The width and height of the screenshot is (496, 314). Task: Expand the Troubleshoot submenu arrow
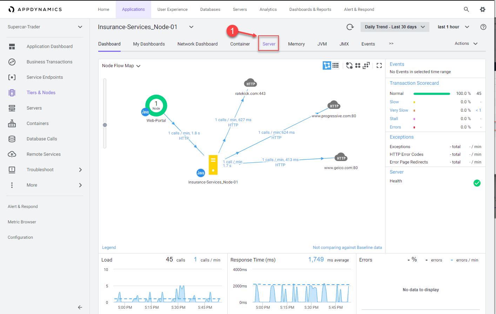pyautogui.click(x=80, y=170)
